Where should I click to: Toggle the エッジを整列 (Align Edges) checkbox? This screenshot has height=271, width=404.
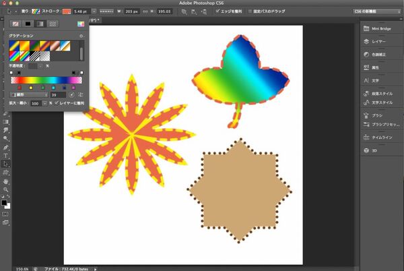pyautogui.click(x=217, y=11)
